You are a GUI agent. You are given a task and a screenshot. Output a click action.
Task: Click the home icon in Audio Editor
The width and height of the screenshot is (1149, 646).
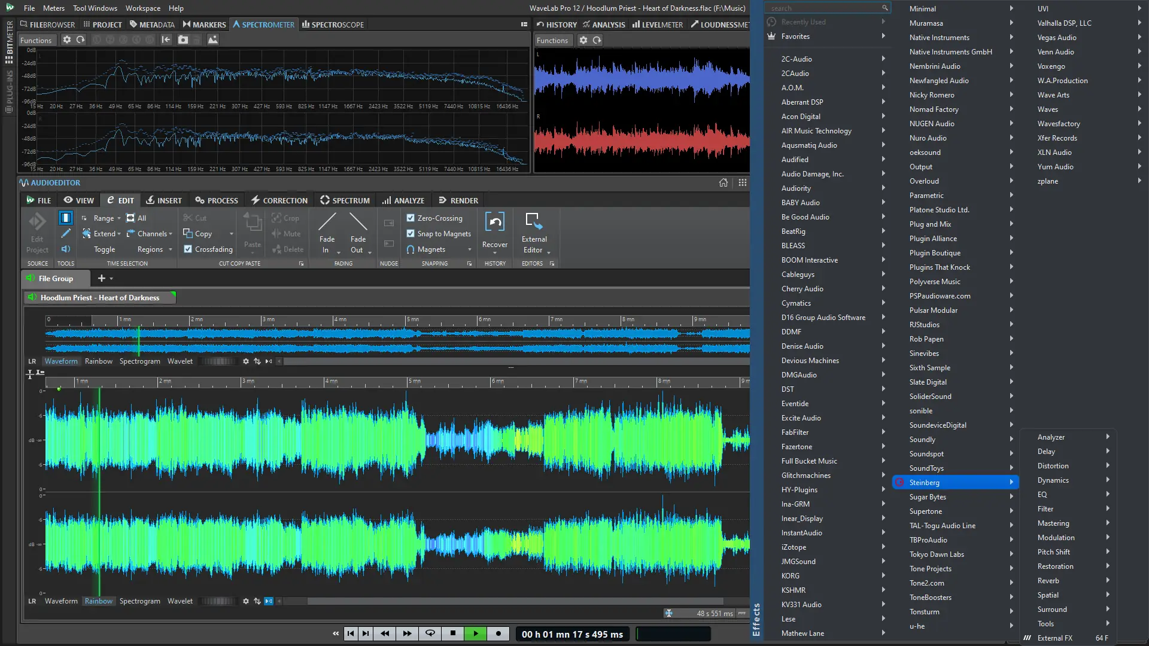tap(724, 183)
